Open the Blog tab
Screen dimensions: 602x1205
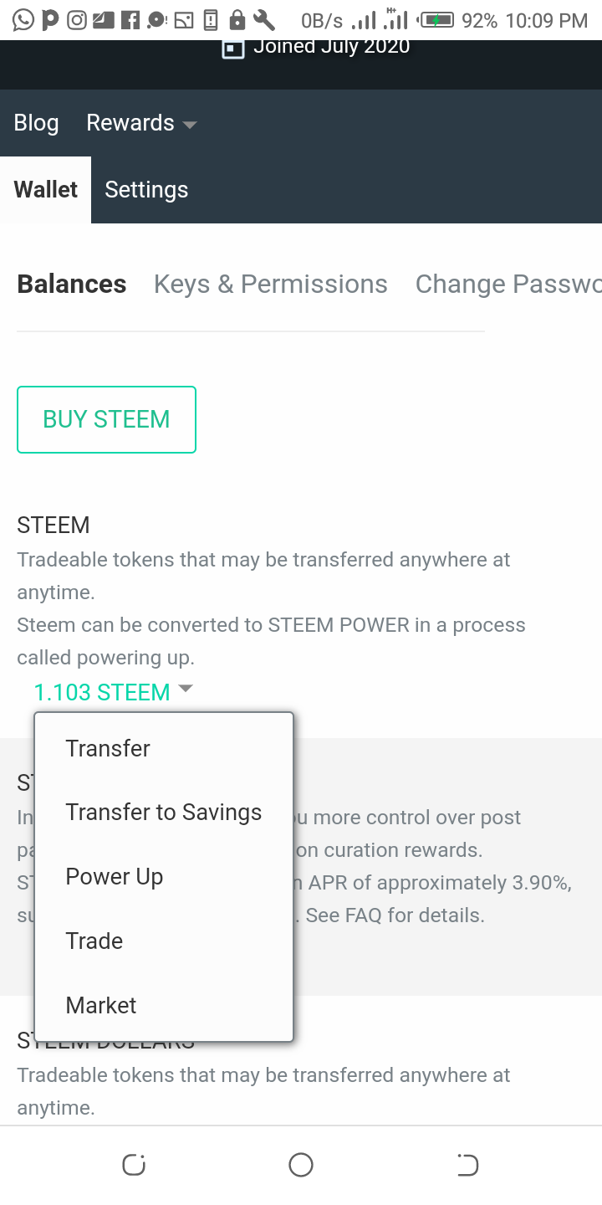[x=36, y=123]
